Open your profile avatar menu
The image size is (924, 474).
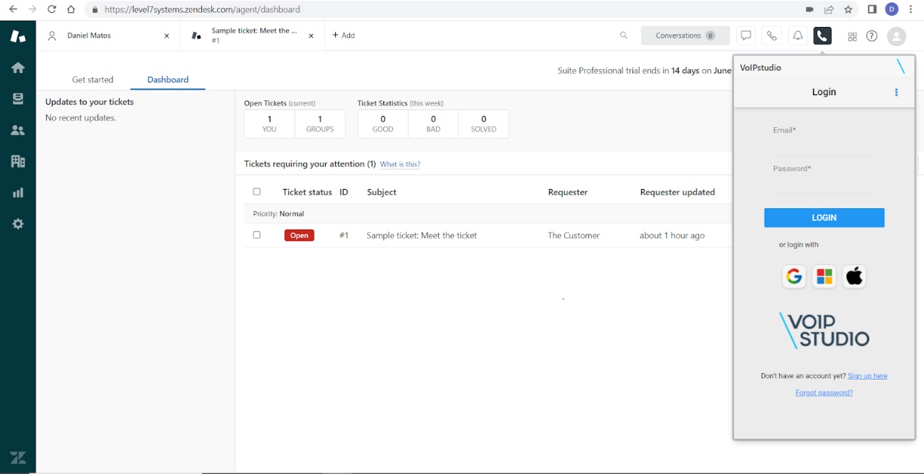tap(896, 36)
